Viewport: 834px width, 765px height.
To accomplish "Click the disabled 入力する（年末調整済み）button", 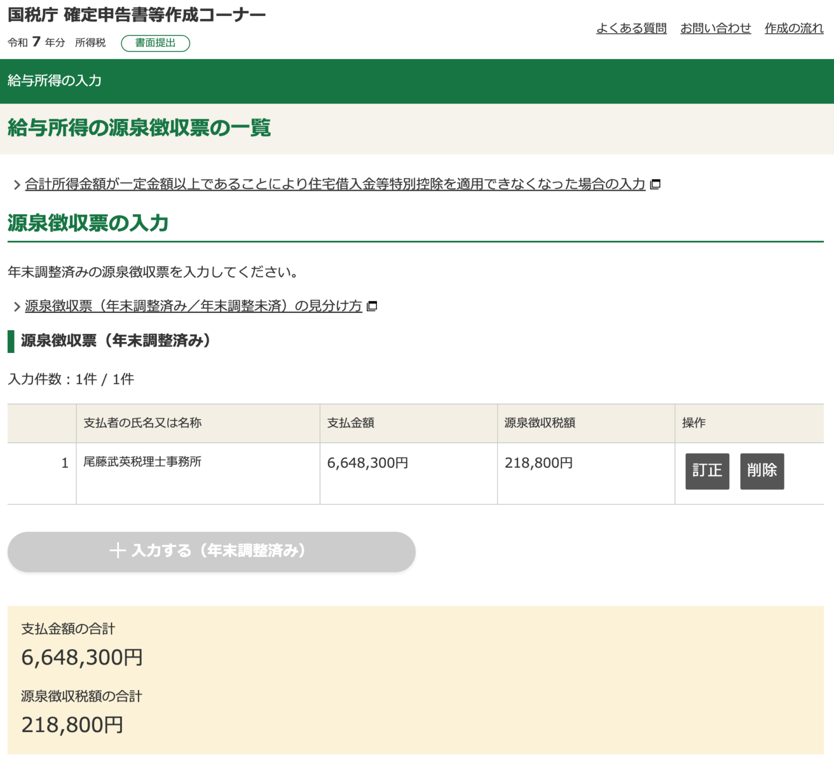I will click(x=211, y=552).
